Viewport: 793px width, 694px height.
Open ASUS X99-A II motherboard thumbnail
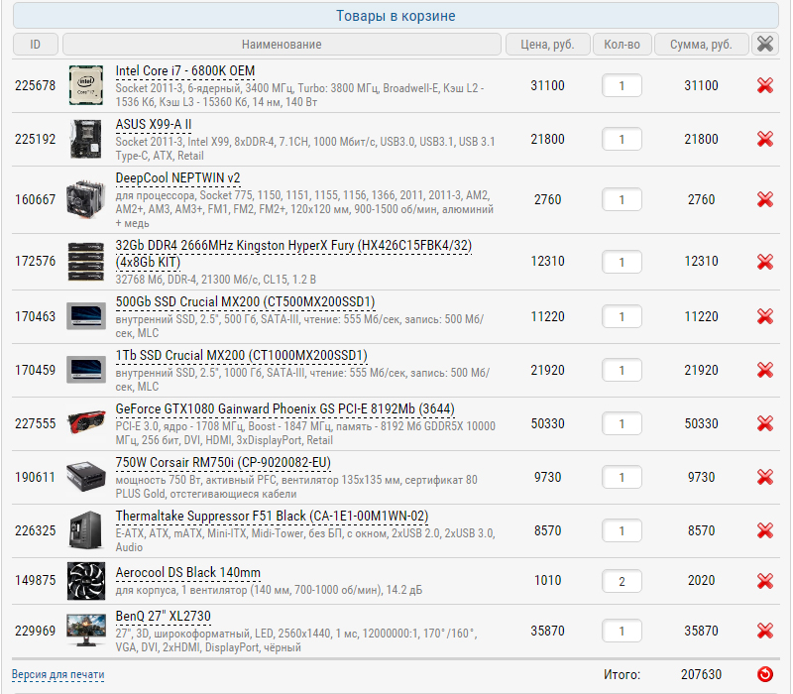(86, 139)
